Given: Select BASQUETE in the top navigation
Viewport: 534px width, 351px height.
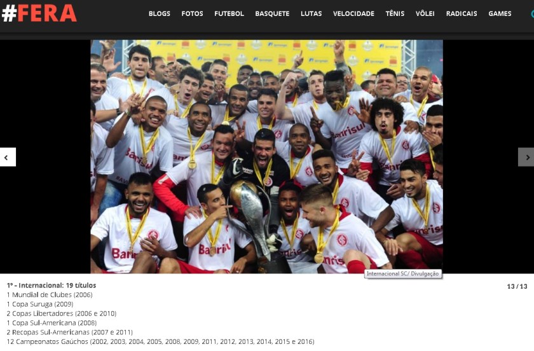Looking at the screenshot, I should point(272,13).
